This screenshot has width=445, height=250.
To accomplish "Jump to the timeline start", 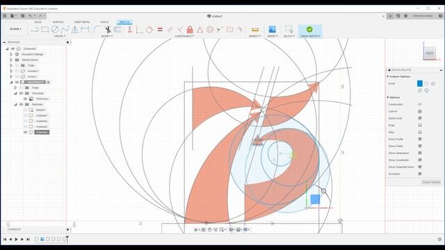I will tap(5, 239).
